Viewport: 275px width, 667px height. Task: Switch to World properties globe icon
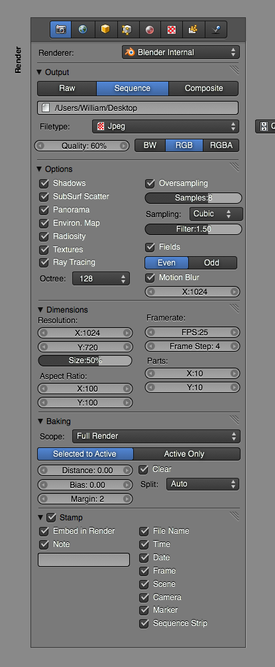(83, 29)
